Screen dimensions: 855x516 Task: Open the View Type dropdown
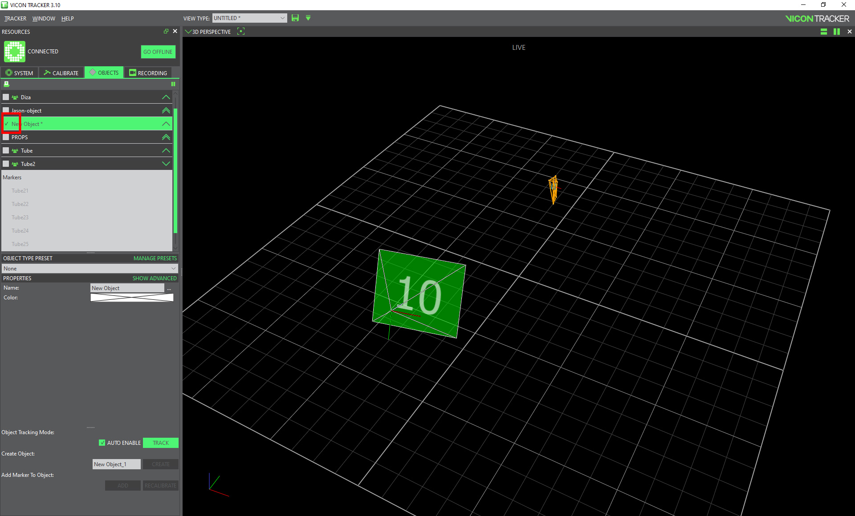tap(249, 18)
